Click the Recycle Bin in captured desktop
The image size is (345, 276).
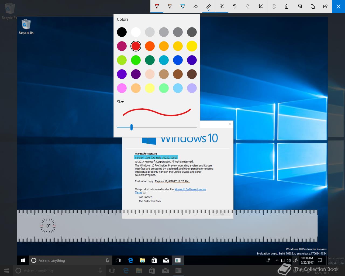pos(26,27)
